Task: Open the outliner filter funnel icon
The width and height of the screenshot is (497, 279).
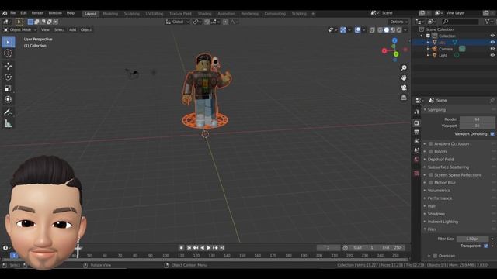Action: coord(487,22)
